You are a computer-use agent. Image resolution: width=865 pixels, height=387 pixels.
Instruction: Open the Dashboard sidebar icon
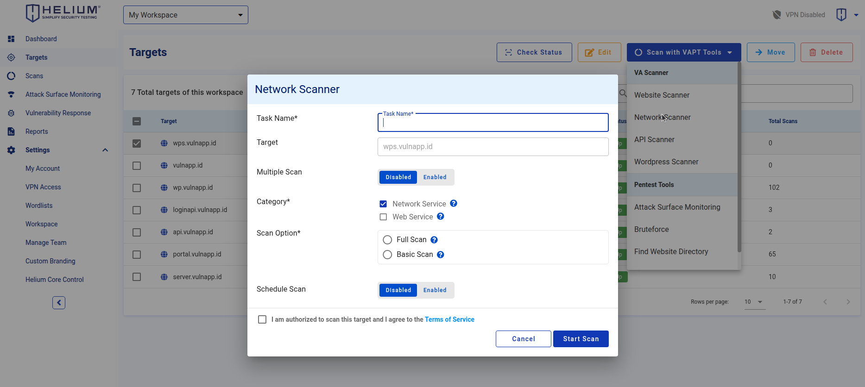coord(11,39)
